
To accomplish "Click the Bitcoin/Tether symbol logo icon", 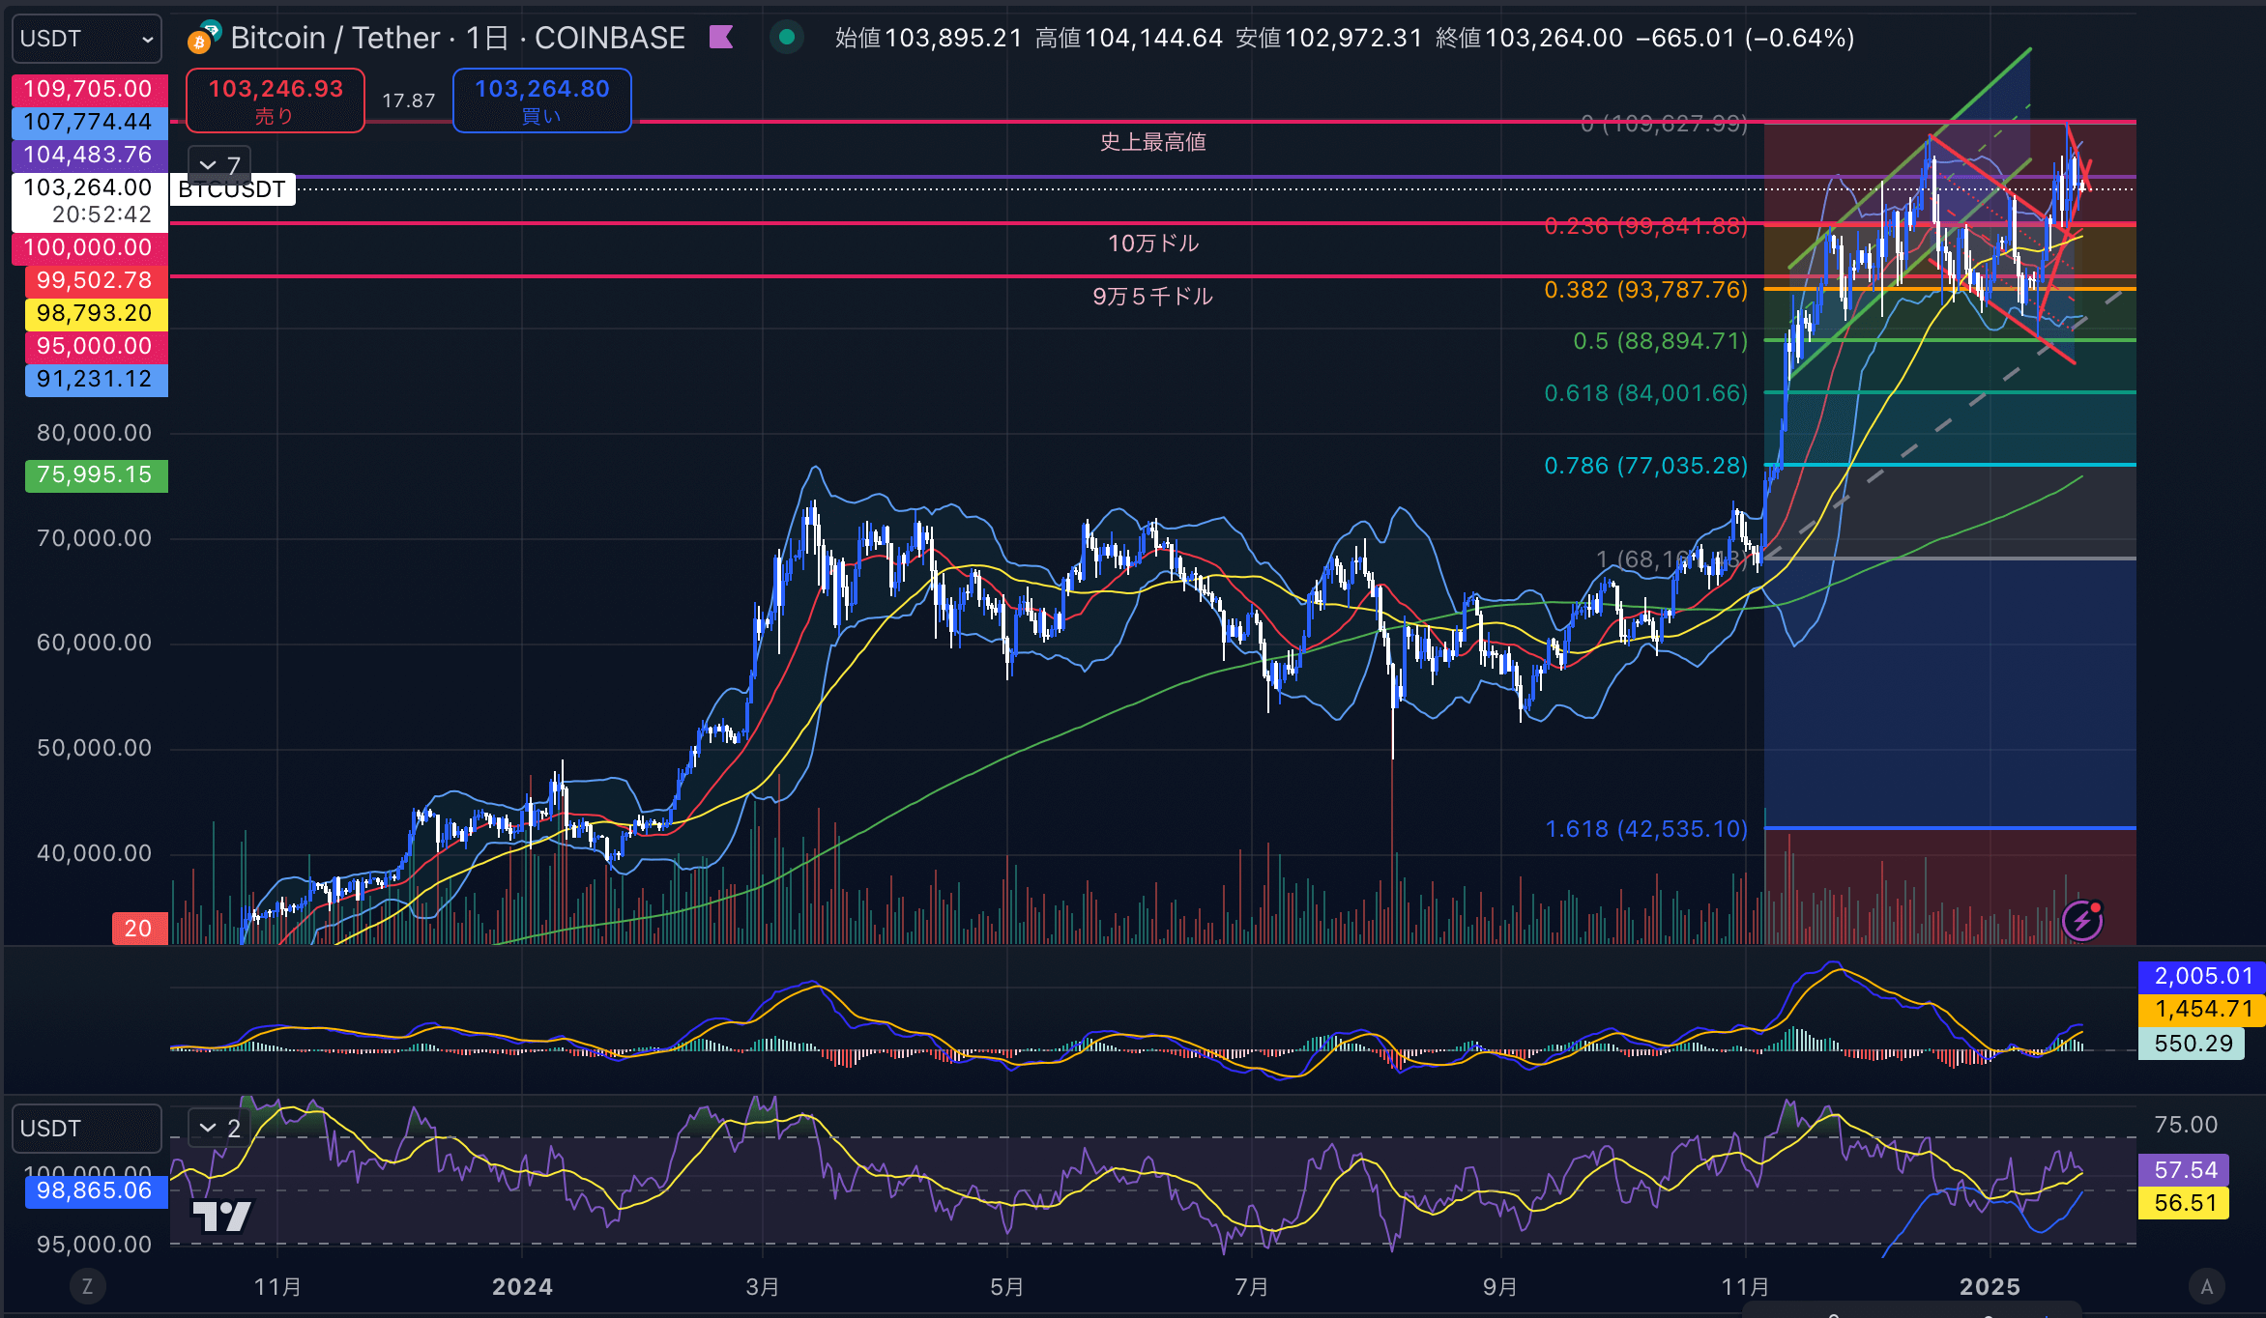I will 204,38.
